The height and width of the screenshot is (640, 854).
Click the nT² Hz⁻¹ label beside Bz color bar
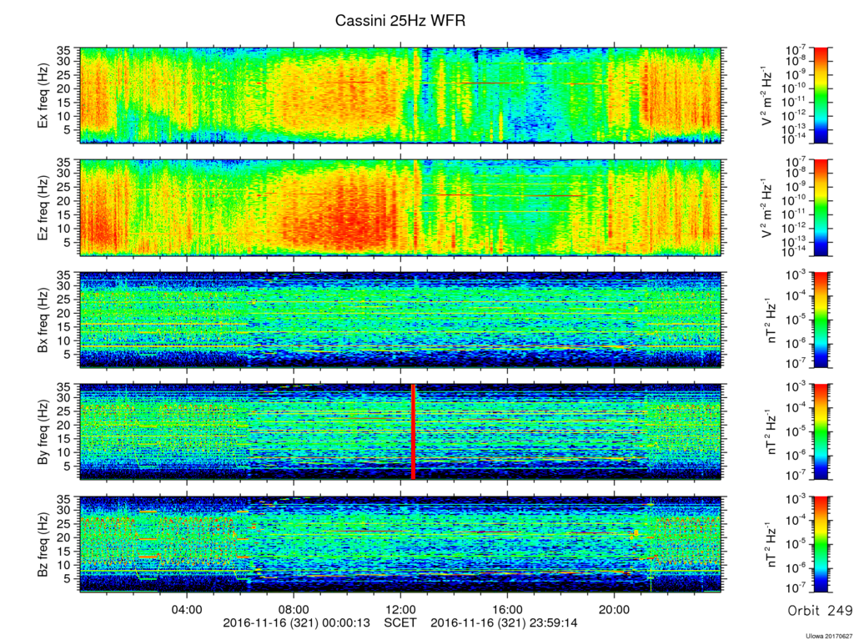(x=772, y=544)
